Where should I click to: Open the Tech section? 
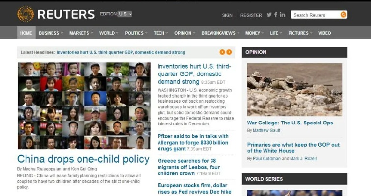pos(159,33)
